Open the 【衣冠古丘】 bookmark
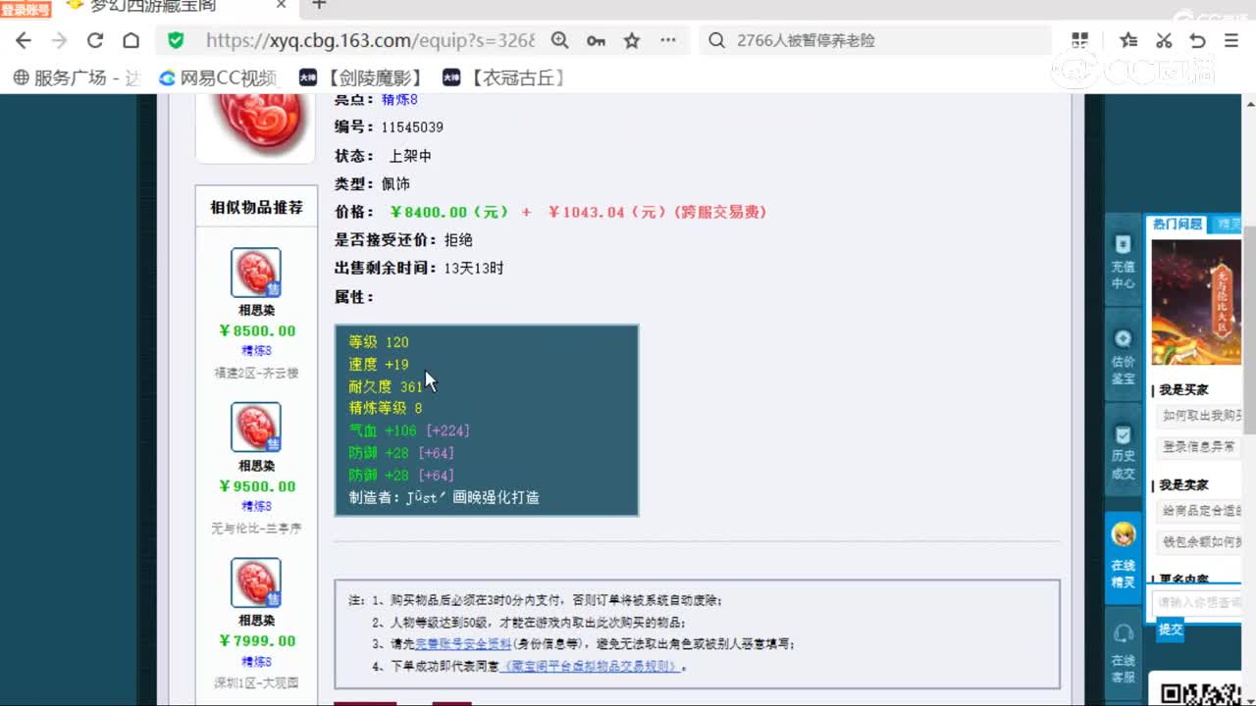Screen dimensions: 1256x706 (x=504, y=77)
